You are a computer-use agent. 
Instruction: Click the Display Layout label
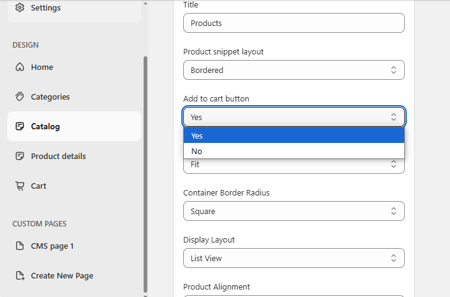[209, 239]
